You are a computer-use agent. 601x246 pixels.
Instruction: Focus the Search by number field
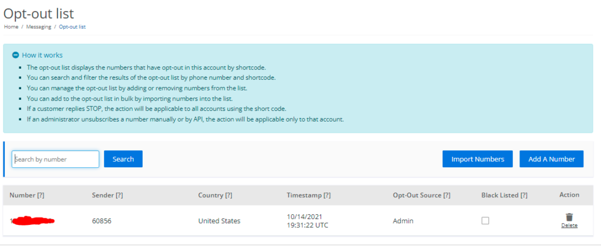55,159
